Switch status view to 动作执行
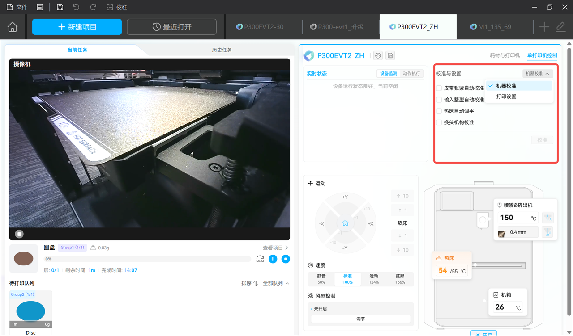Screen dimensions: 573x336 411,74
